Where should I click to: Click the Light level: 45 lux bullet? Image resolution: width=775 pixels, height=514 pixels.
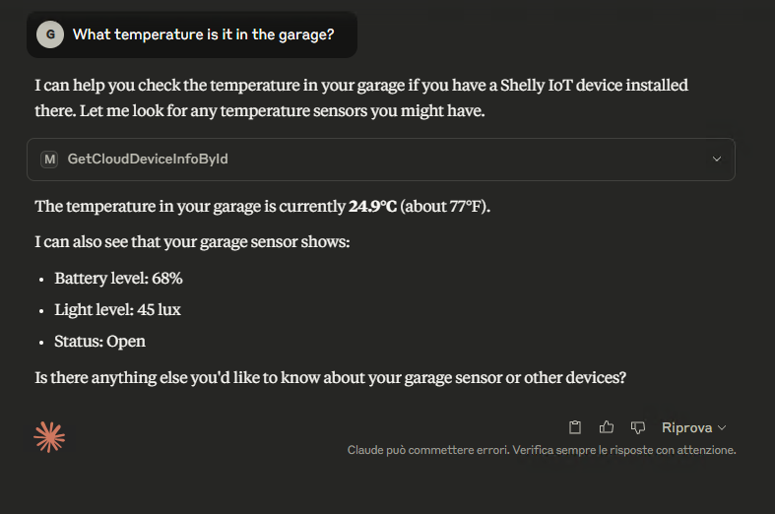117,310
